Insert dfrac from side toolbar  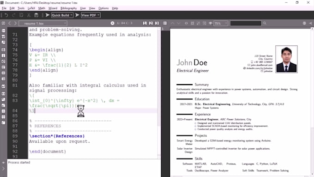point(3,117)
